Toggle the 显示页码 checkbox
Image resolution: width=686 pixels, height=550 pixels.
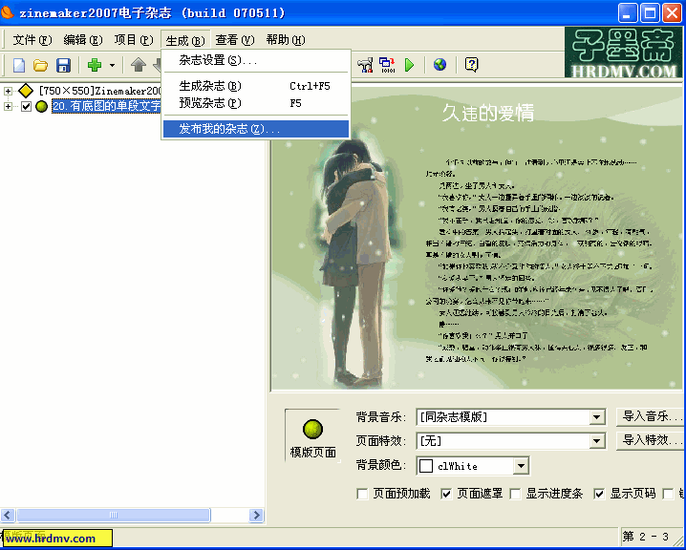(599, 494)
